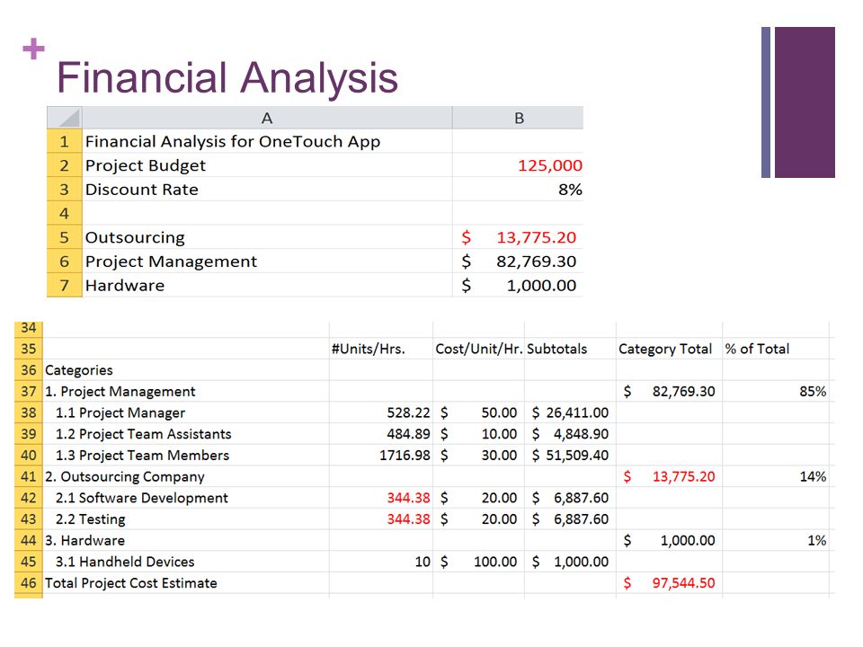The width and height of the screenshot is (863, 647).
Task: Click the red 13,775.20 category total in row 41
Action: pos(683,476)
